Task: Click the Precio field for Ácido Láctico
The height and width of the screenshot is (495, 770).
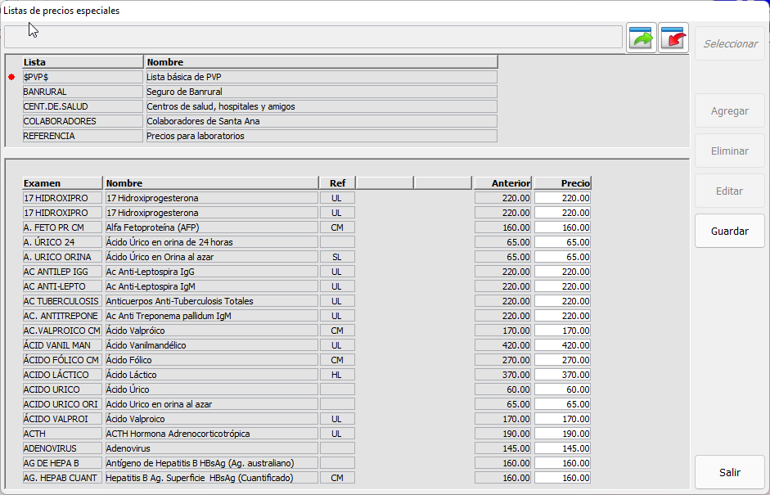Action: [x=562, y=375]
